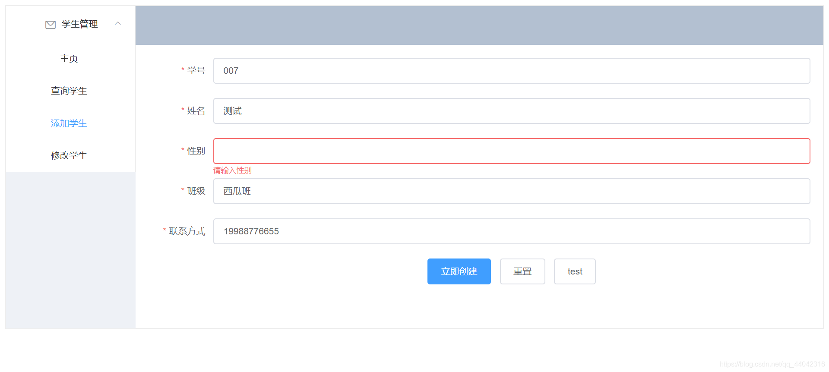Screen dimensions: 829x372
Task: Open the 修改学生 page
Action: pyautogui.click(x=69, y=156)
